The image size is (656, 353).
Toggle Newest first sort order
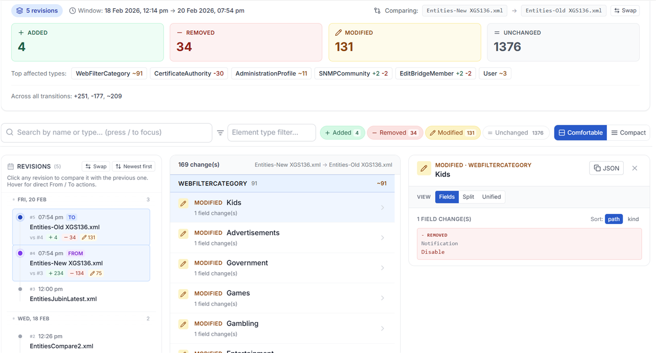(134, 167)
